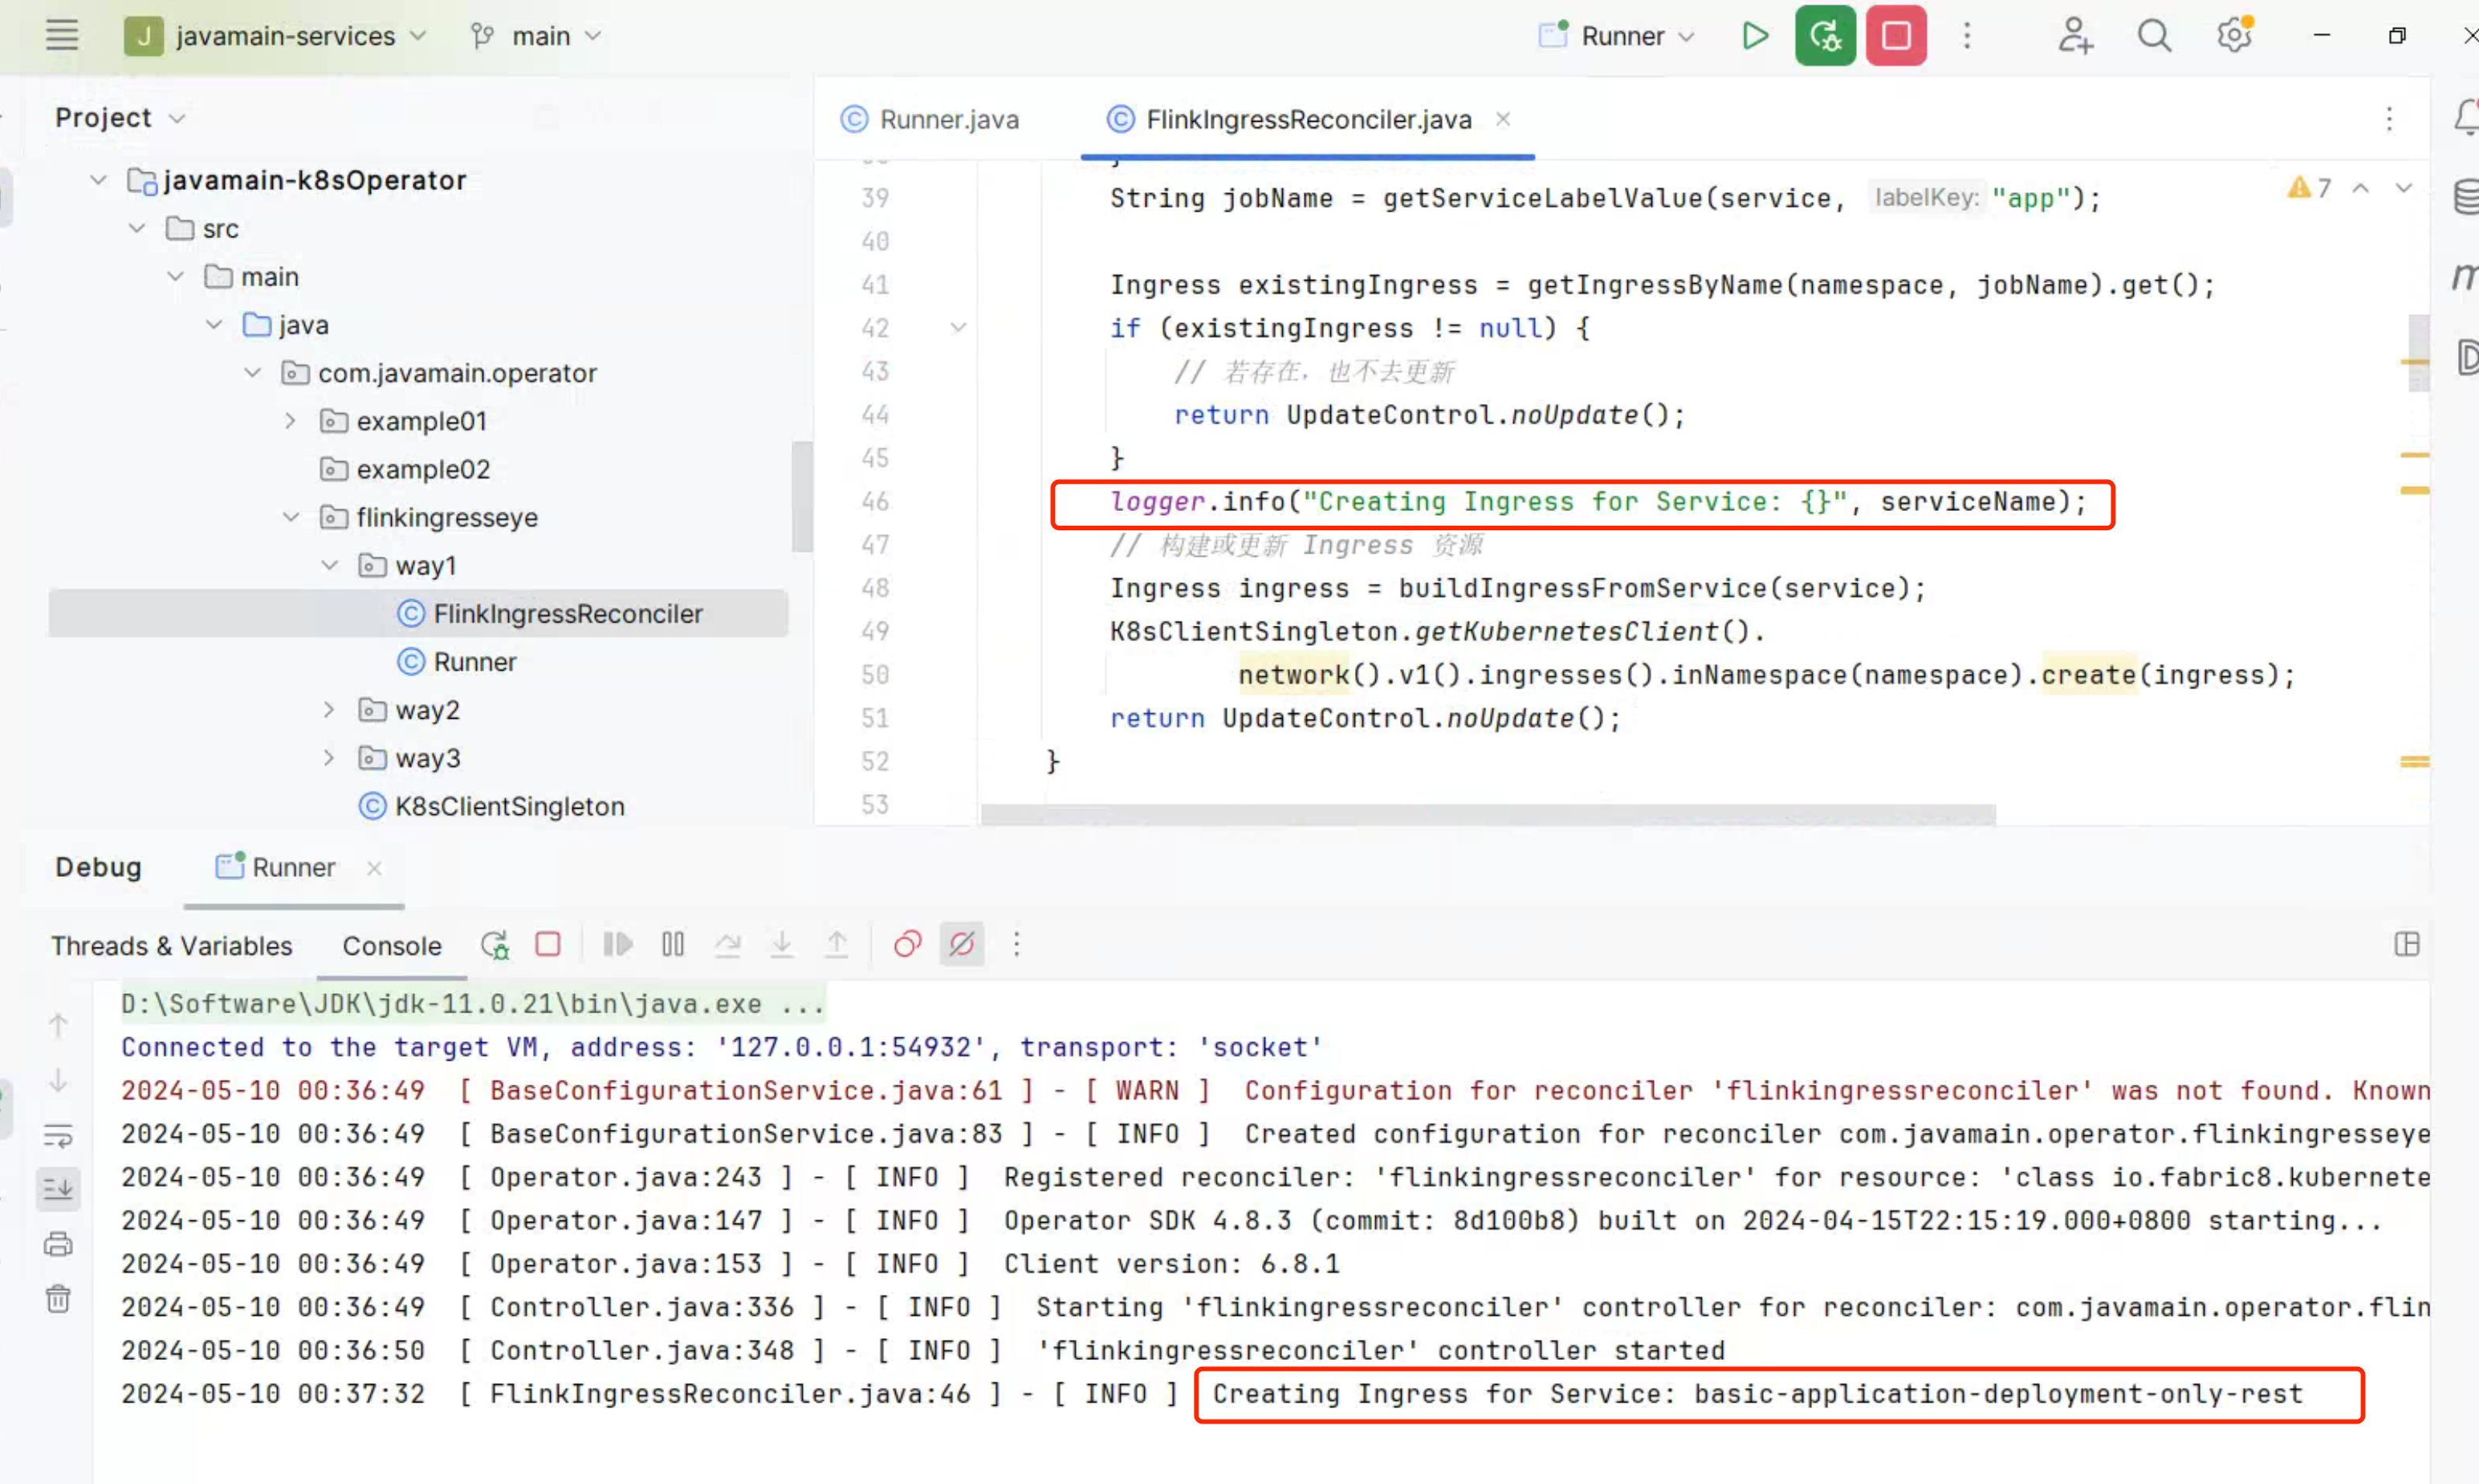Screen dimensions: 2479x1484
Task: Expand example01 package
Action: coord(290,421)
